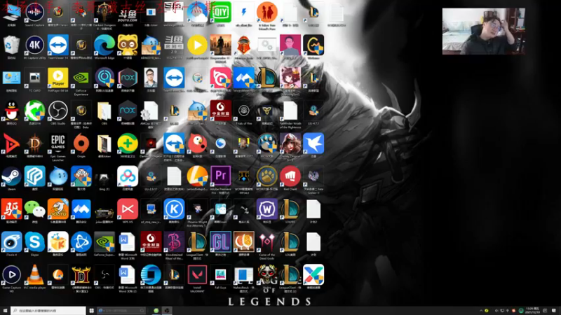Screen dimensions: 561x315
Task: Open the Riot Client shortcut
Action: [x=290, y=177]
